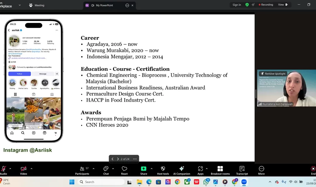
Task: Expand the Audio options chevron
Action: pos(10,169)
